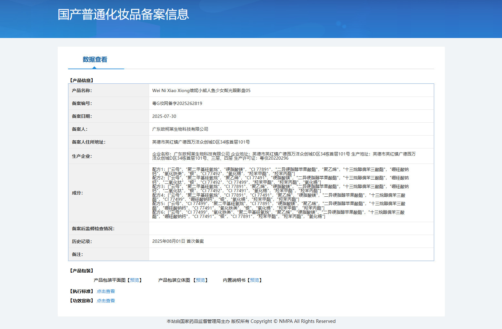
Task: Click the 生产企业: row label
Action: (x=82, y=156)
